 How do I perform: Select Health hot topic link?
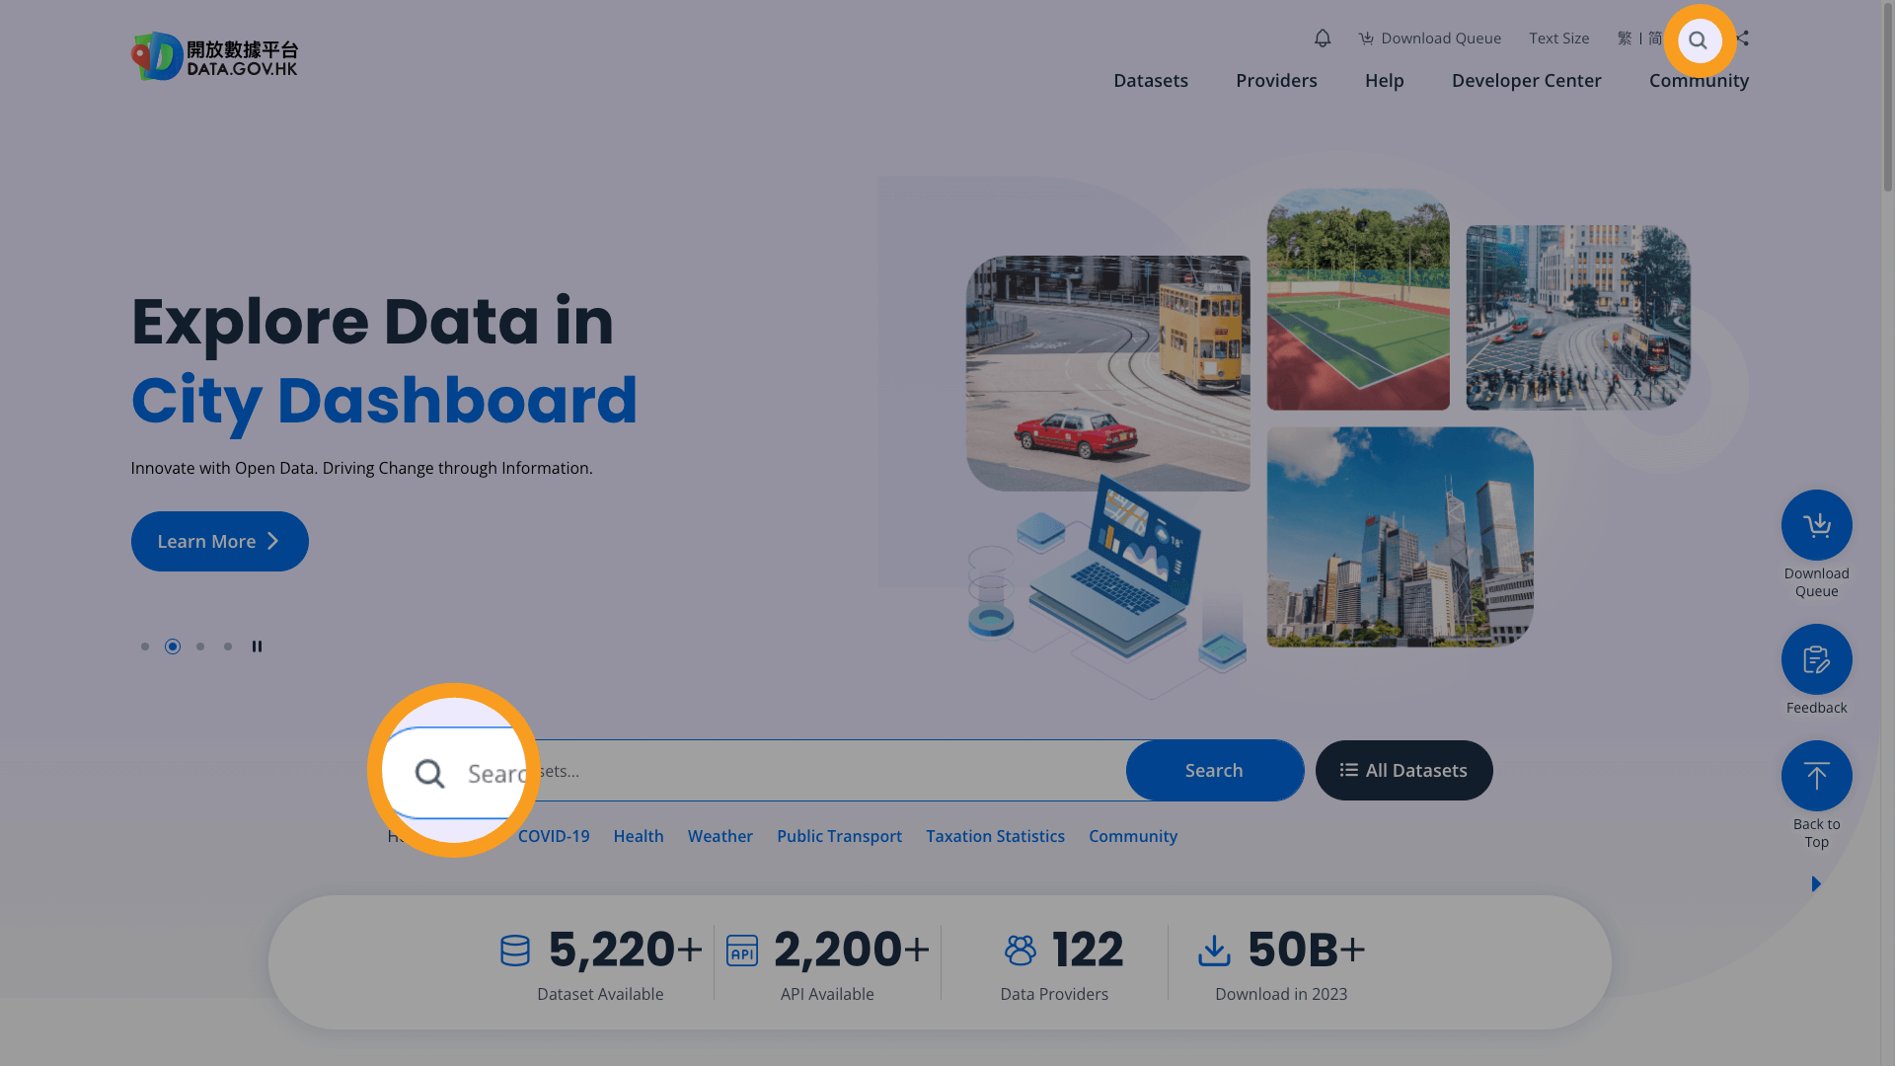point(639,836)
